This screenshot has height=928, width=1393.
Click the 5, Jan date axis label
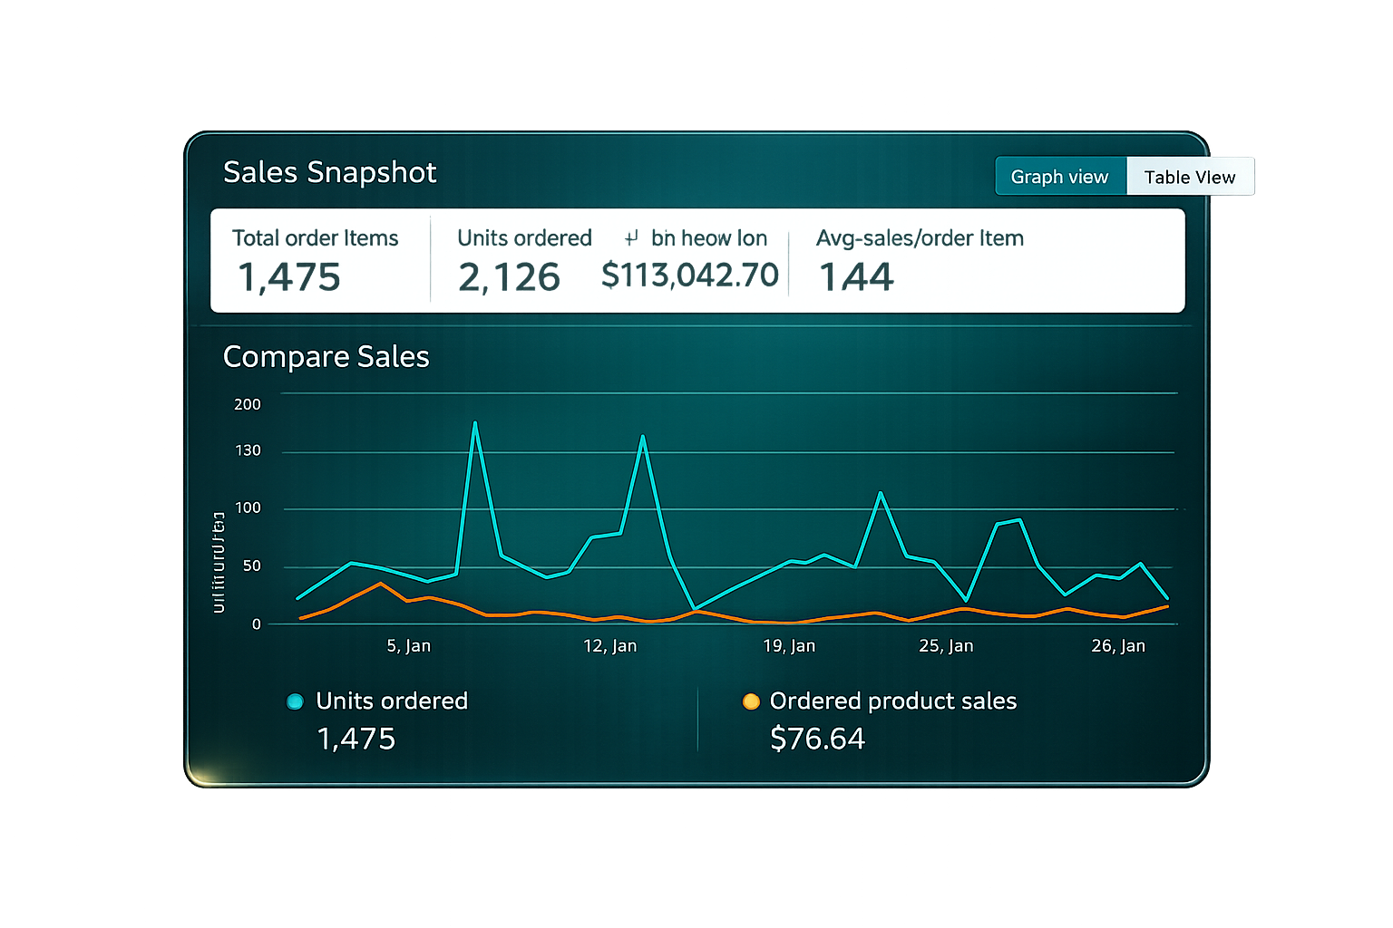point(408,646)
